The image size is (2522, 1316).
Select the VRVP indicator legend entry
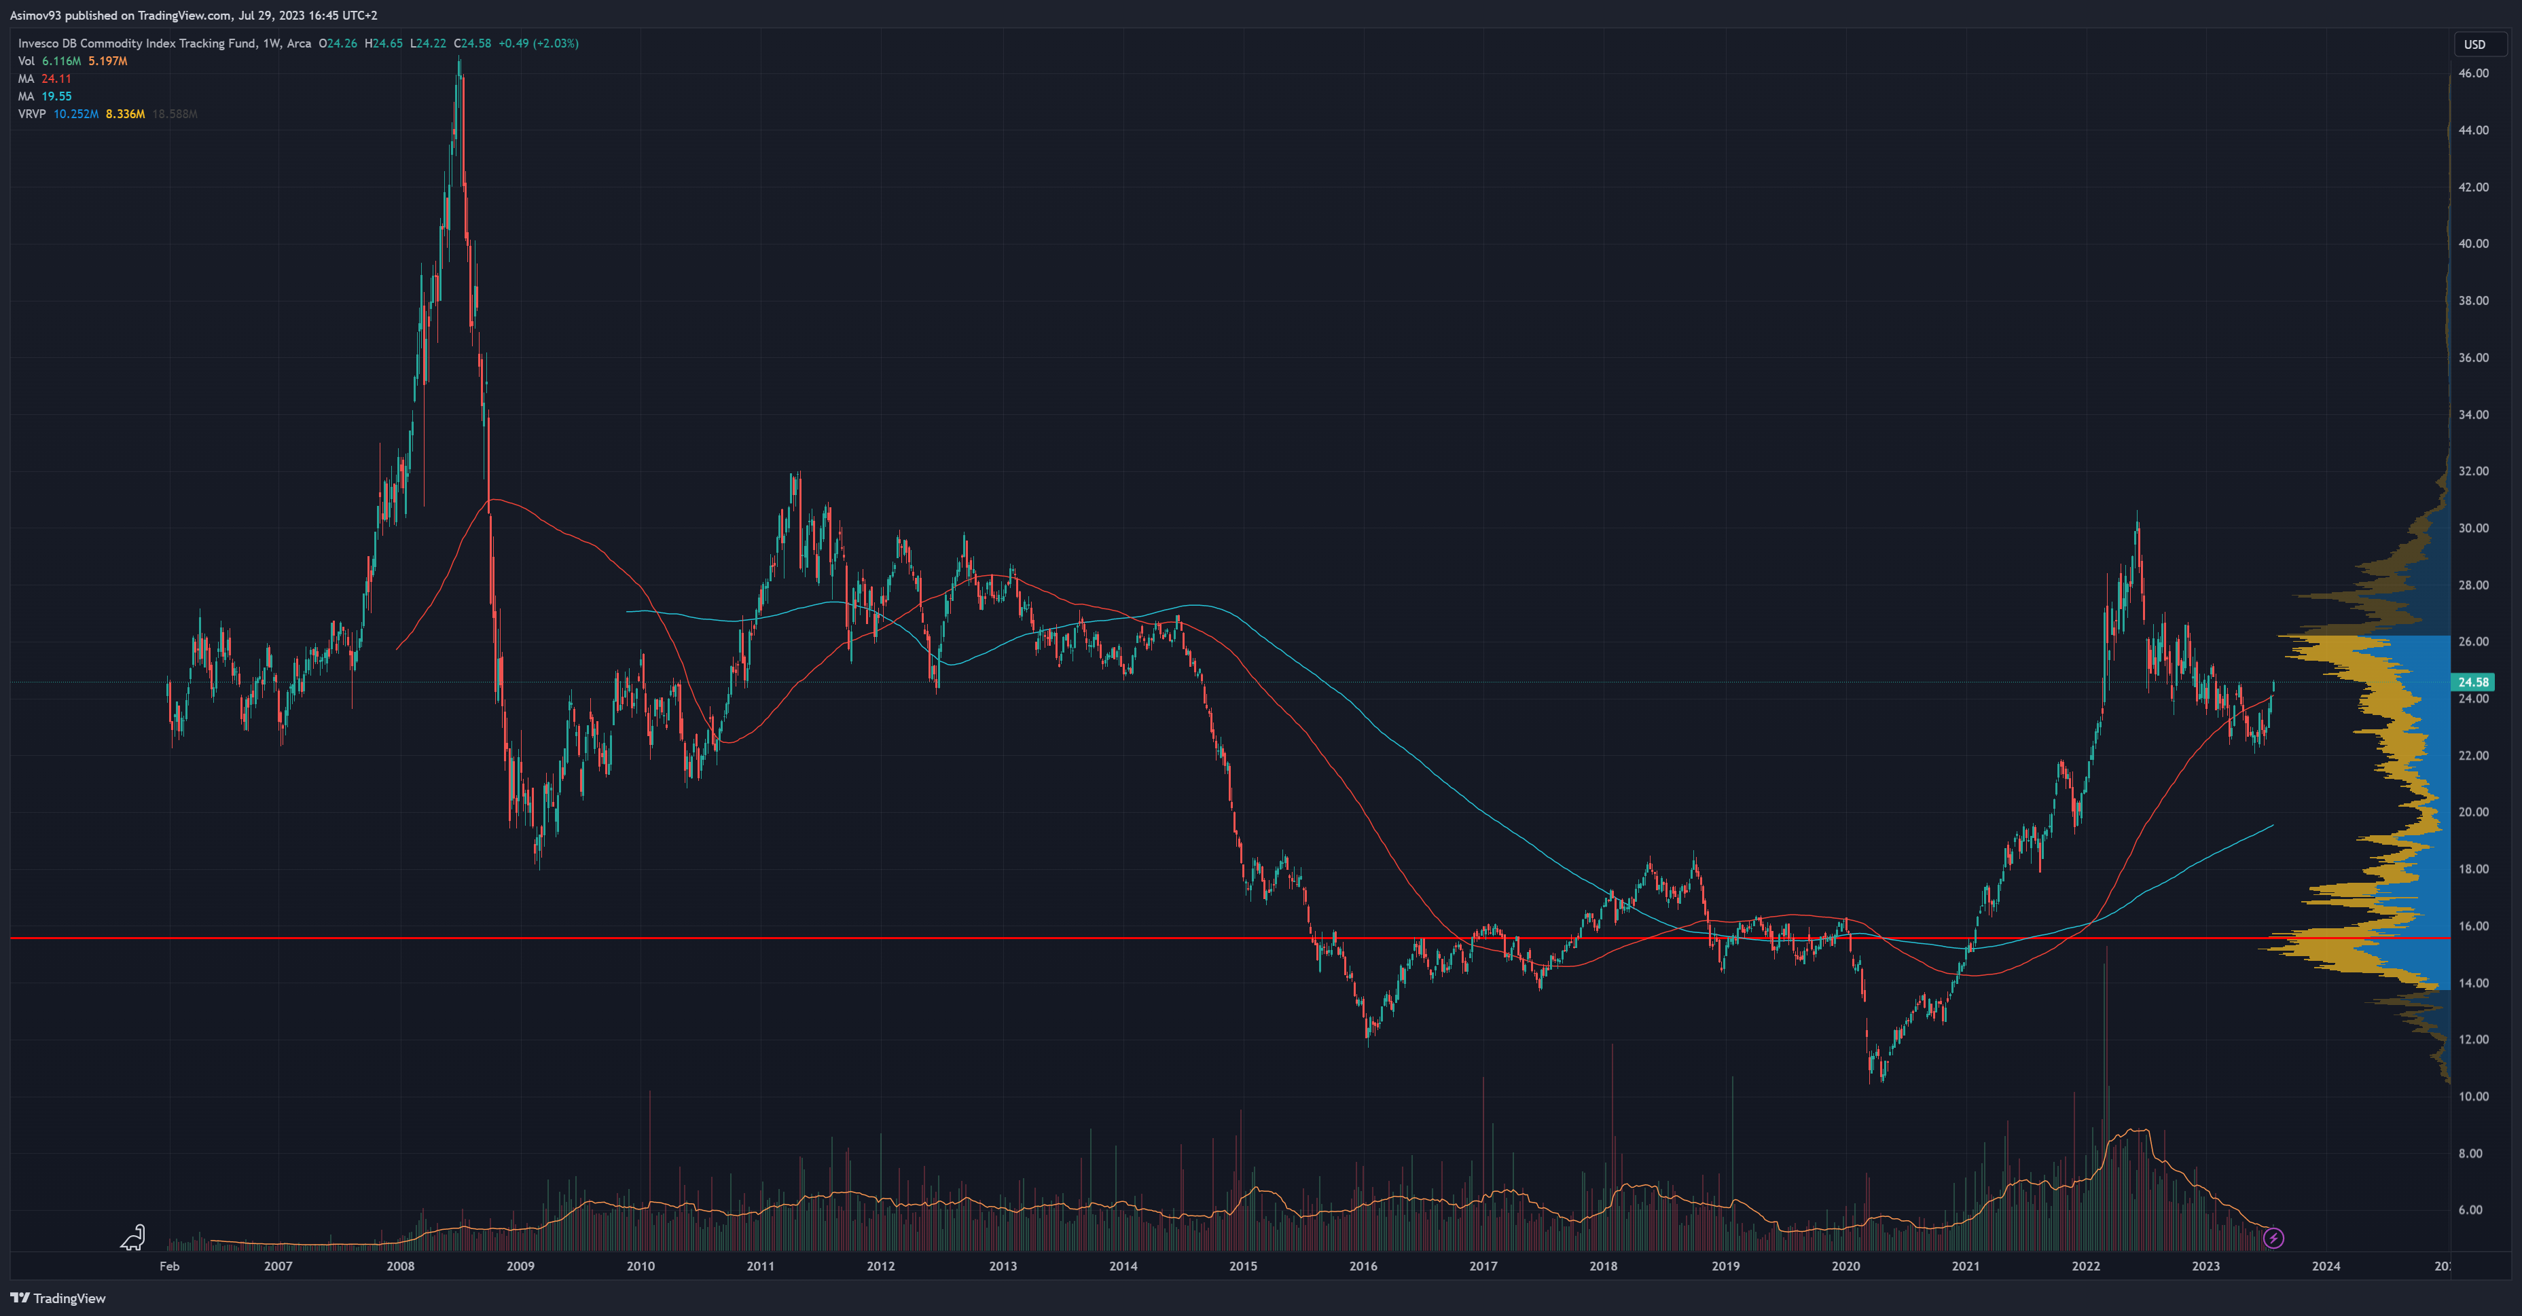[x=31, y=113]
